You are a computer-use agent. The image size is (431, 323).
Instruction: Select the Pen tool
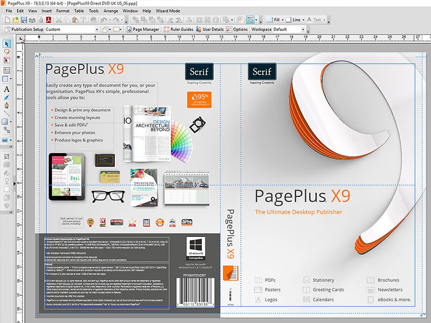[7, 105]
